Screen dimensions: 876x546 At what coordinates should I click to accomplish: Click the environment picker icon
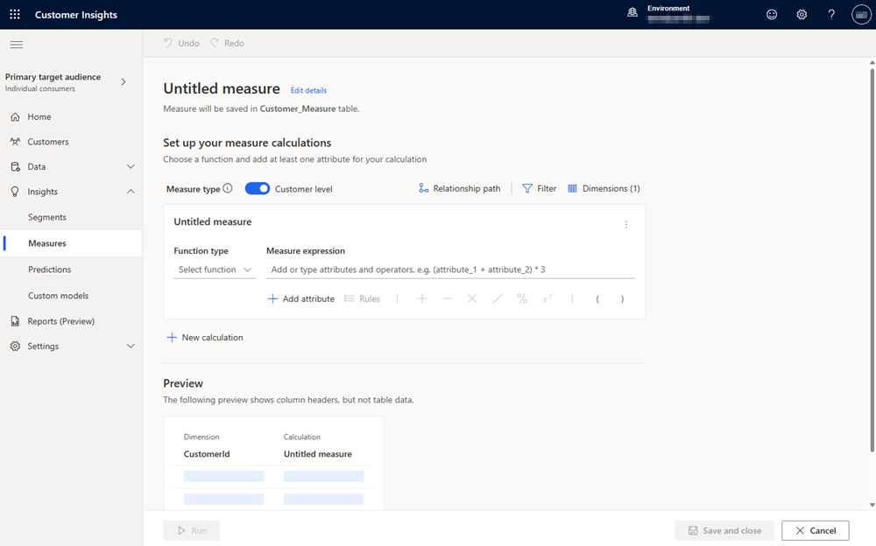[x=632, y=13]
